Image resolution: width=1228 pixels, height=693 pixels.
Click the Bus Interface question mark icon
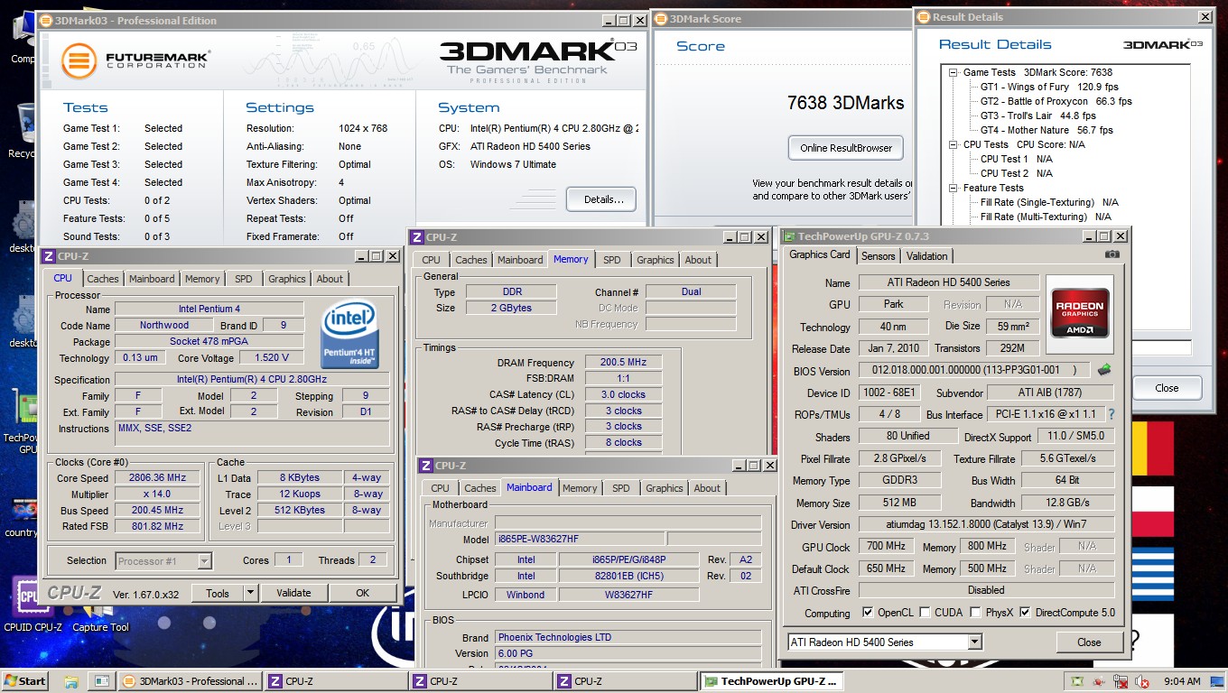(1111, 415)
